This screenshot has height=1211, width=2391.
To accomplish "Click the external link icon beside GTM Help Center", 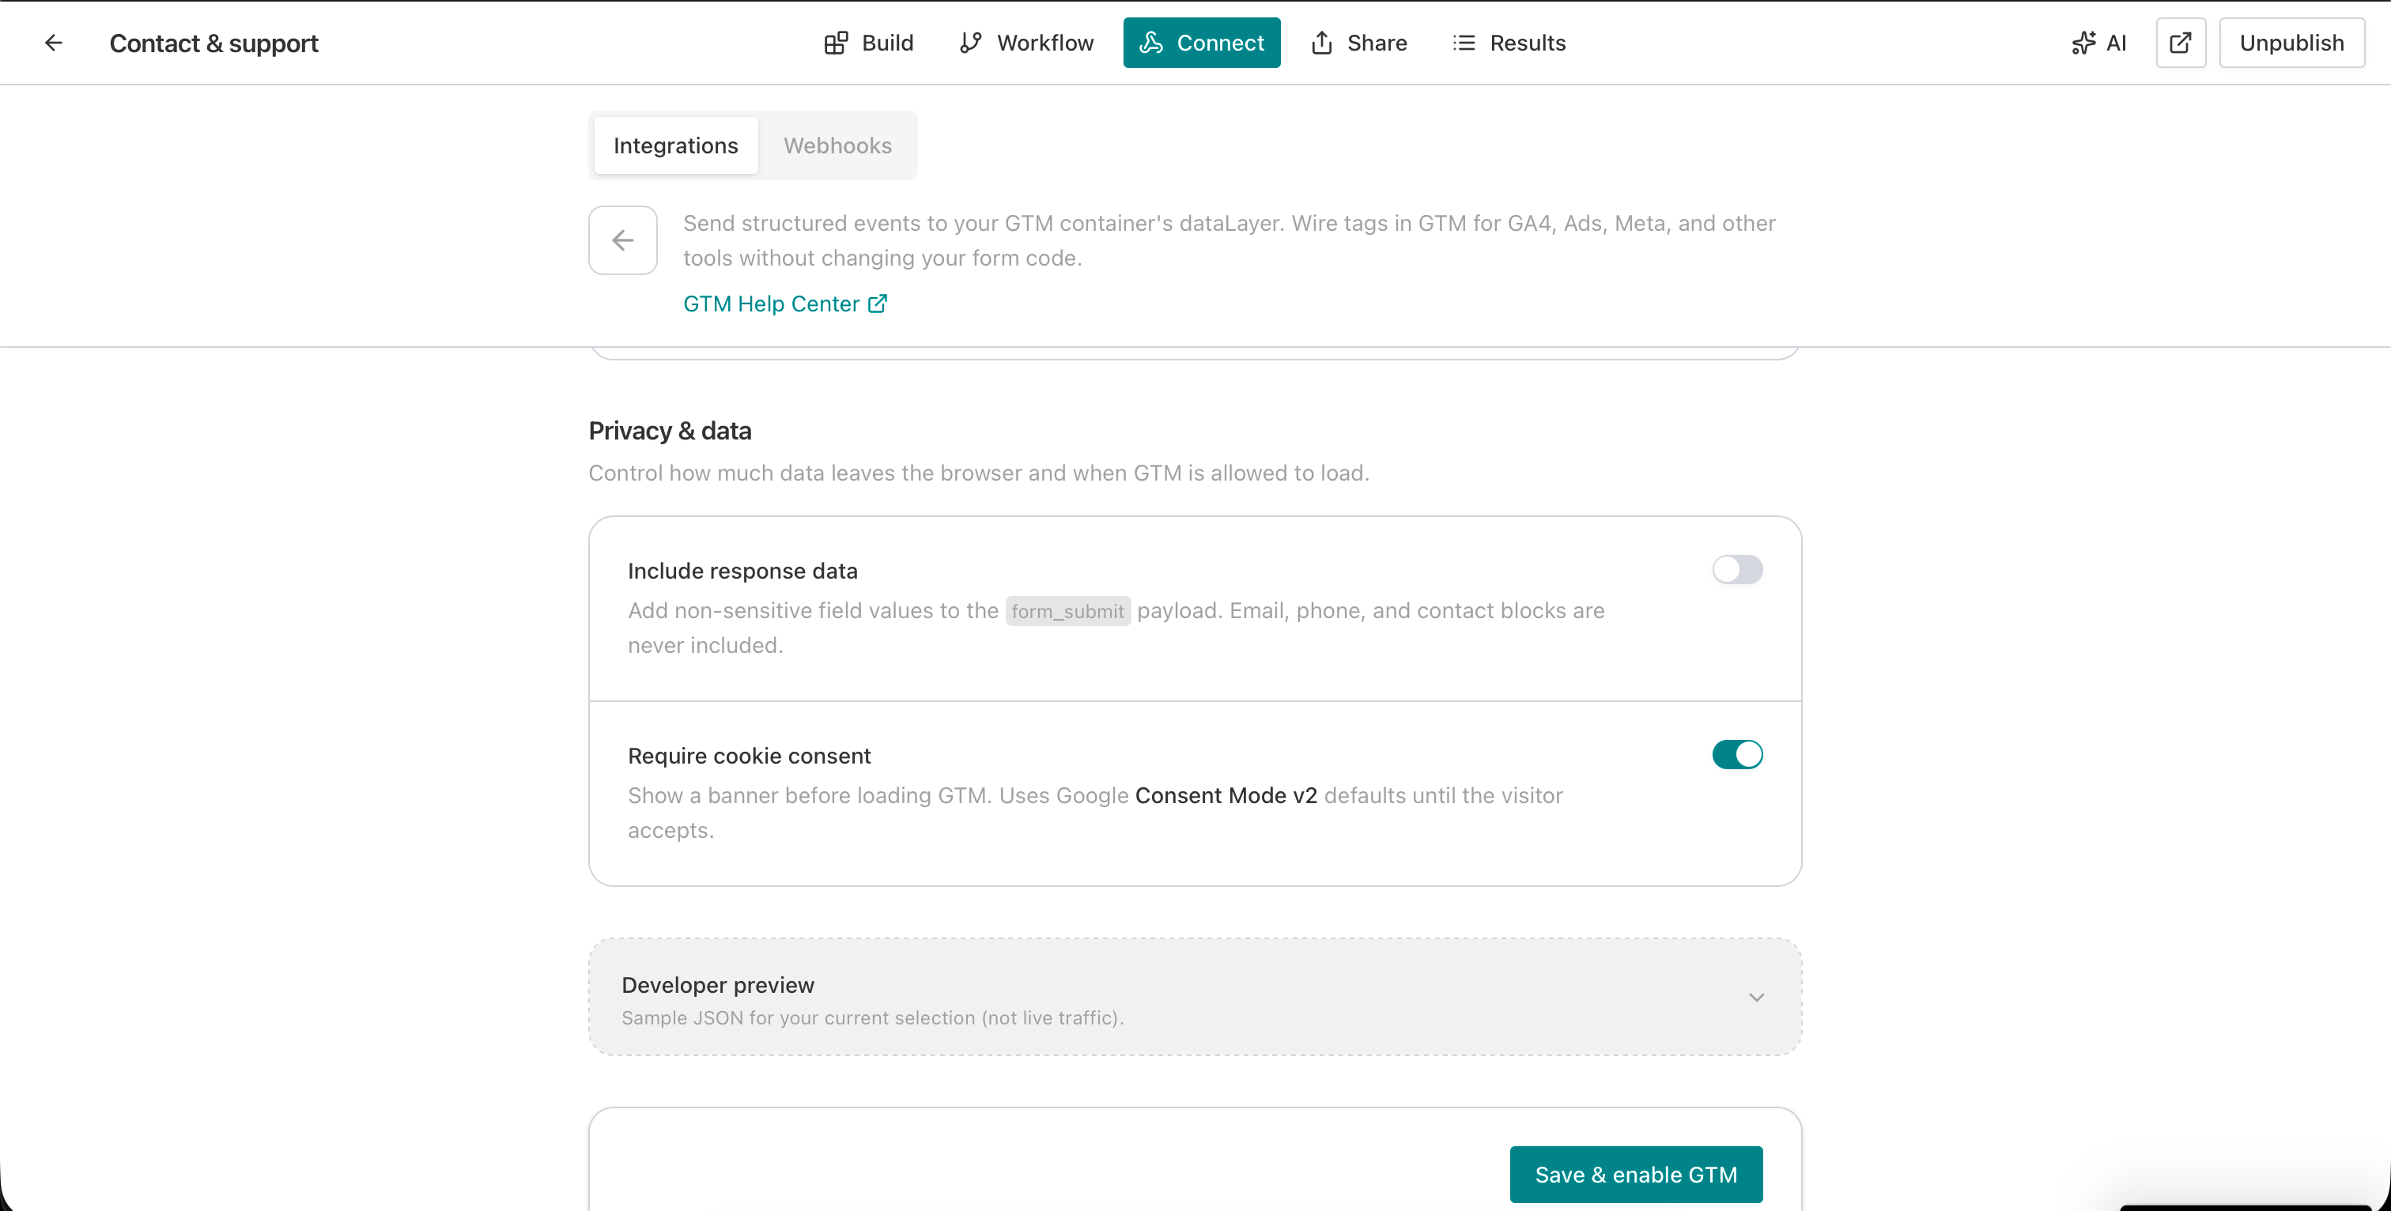I will click(875, 304).
